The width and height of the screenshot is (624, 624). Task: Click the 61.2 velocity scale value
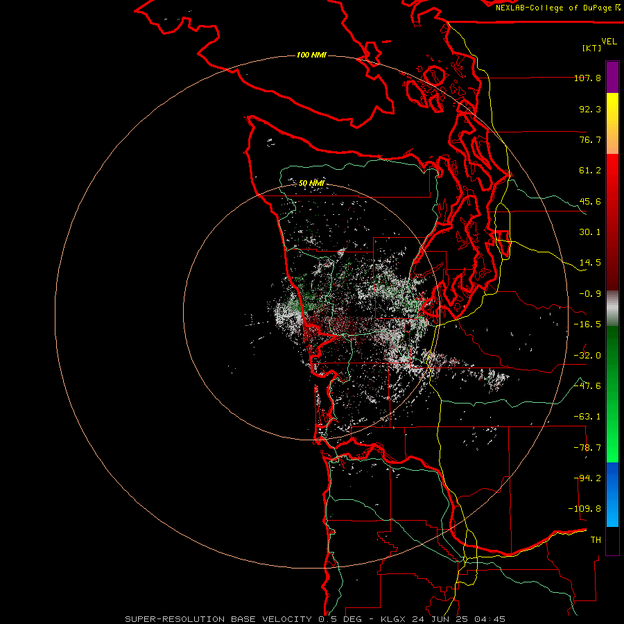[590, 171]
